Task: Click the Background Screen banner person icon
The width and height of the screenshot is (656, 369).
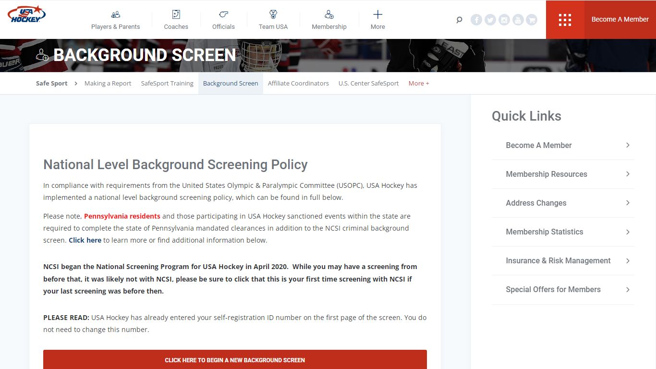Action: 42,55
